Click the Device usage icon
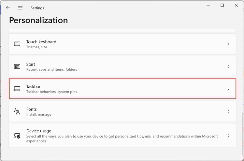Screen dimensions: 244x161 tap(17, 136)
